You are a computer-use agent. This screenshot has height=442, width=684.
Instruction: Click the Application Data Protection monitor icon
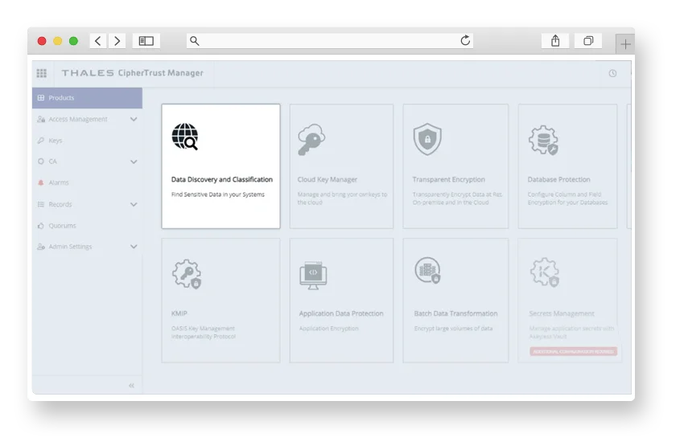point(312,274)
